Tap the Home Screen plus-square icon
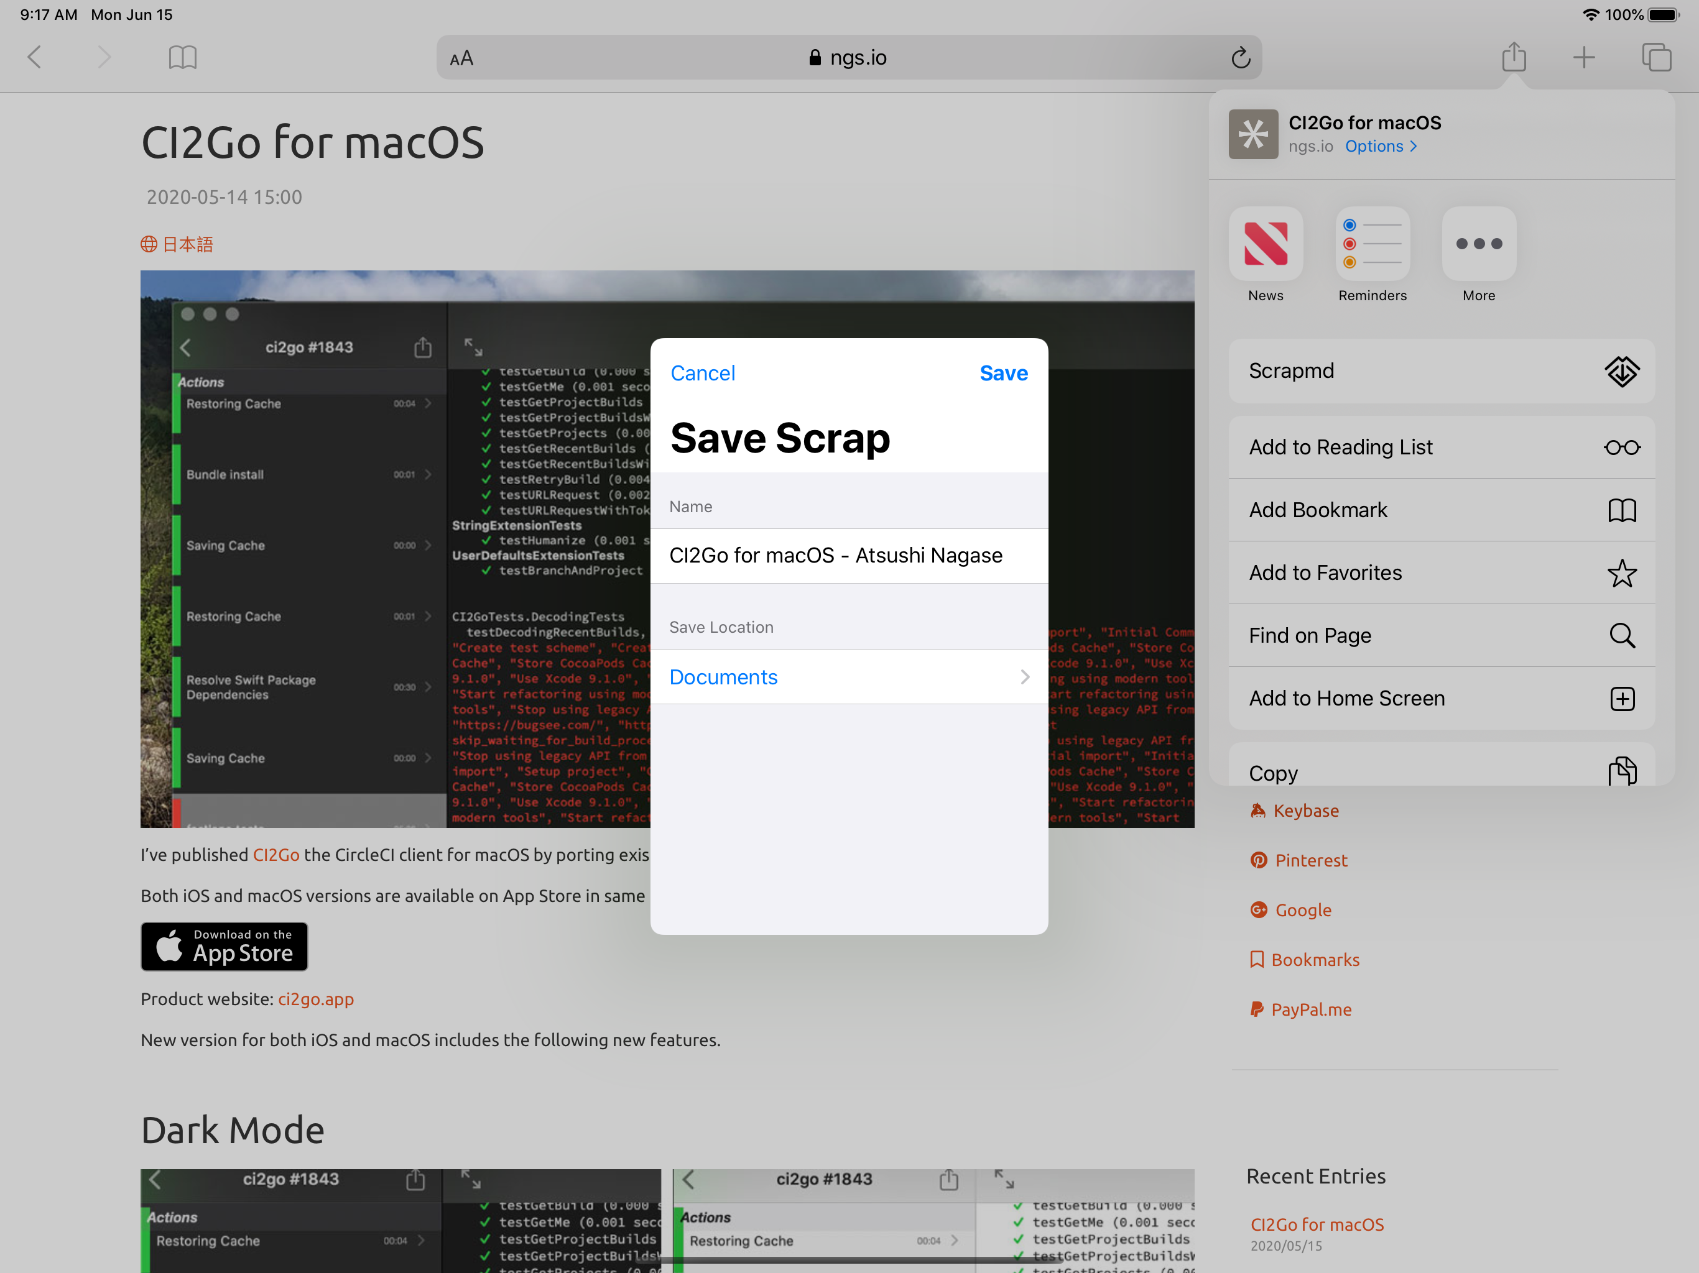Image resolution: width=1699 pixels, height=1273 pixels. [x=1621, y=698]
